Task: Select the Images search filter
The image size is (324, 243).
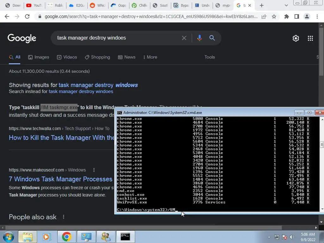Action: click(39, 57)
